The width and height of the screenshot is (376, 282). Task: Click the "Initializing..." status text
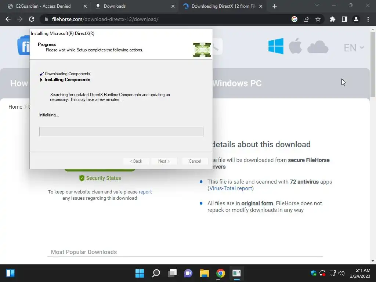[49, 115]
